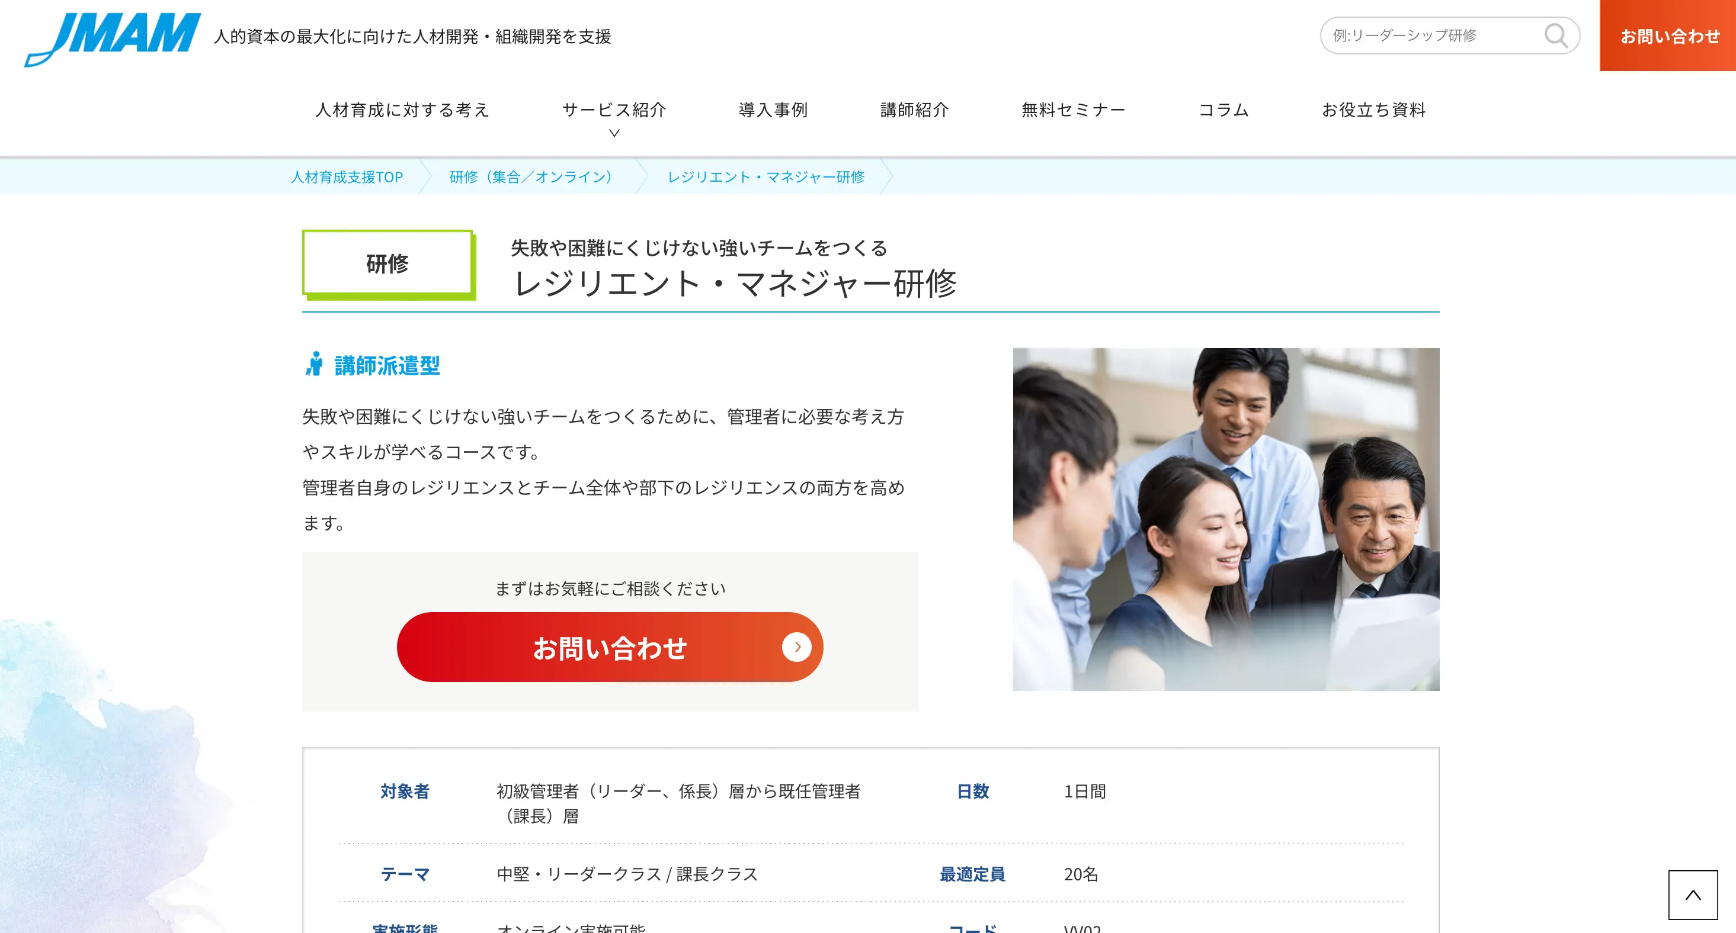Select 無料セミナー in navigation
Image resolution: width=1736 pixels, height=933 pixels.
1074,110
